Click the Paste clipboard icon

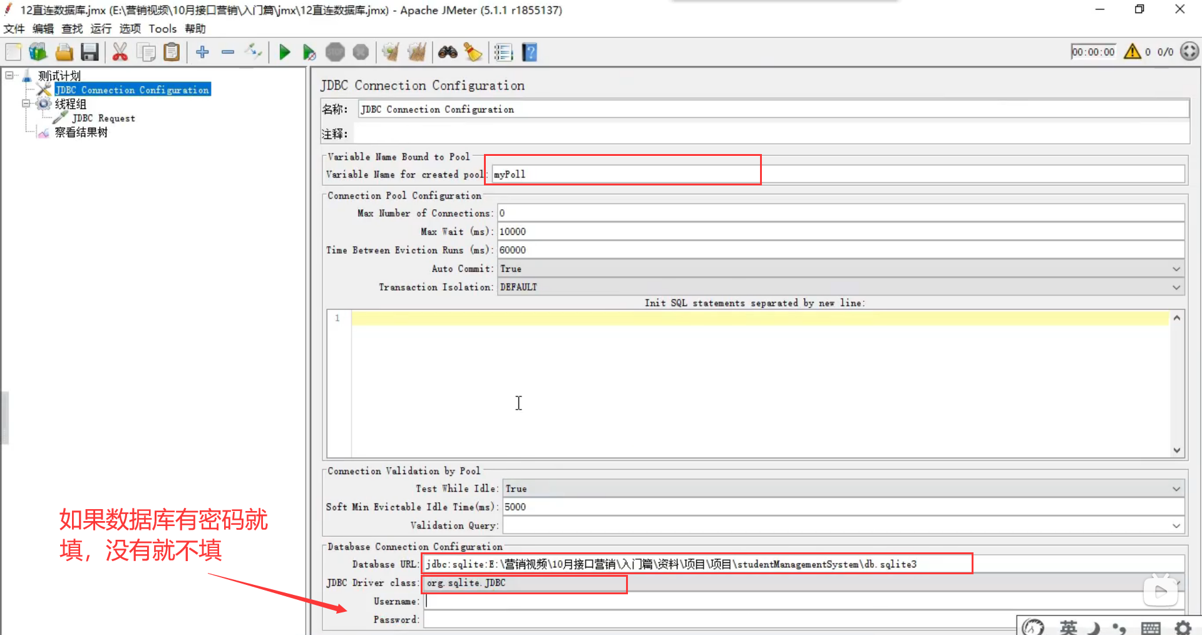172,52
